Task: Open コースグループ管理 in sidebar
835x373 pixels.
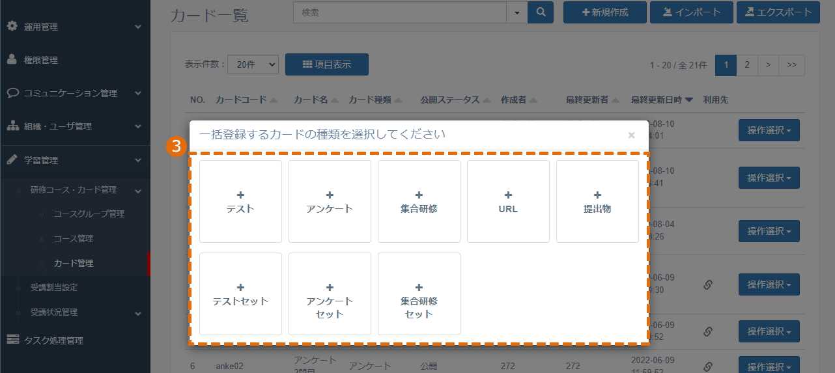Action: pos(89,214)
